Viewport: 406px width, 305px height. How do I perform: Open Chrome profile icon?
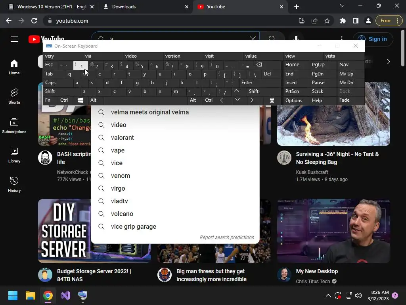368,21
